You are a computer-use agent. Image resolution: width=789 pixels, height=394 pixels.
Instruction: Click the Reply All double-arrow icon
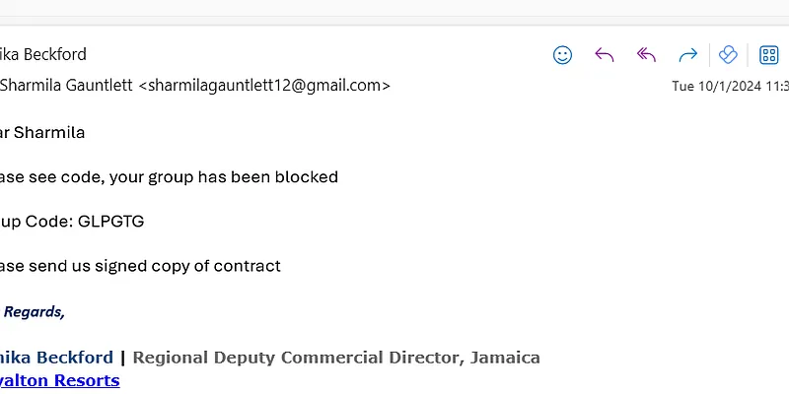(646, 55)
